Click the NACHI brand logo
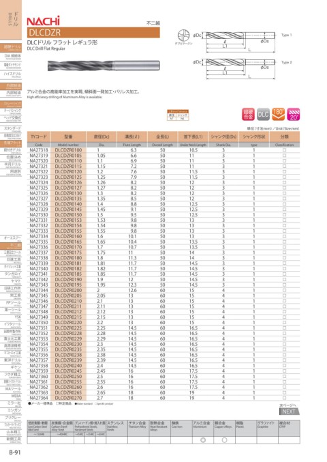Screen dimensions: 327x462 44,21
